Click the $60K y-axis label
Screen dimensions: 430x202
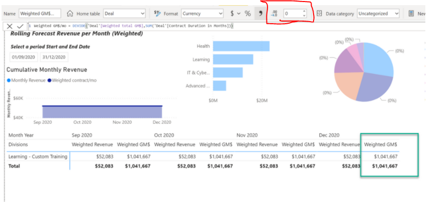tap(18, 98)
